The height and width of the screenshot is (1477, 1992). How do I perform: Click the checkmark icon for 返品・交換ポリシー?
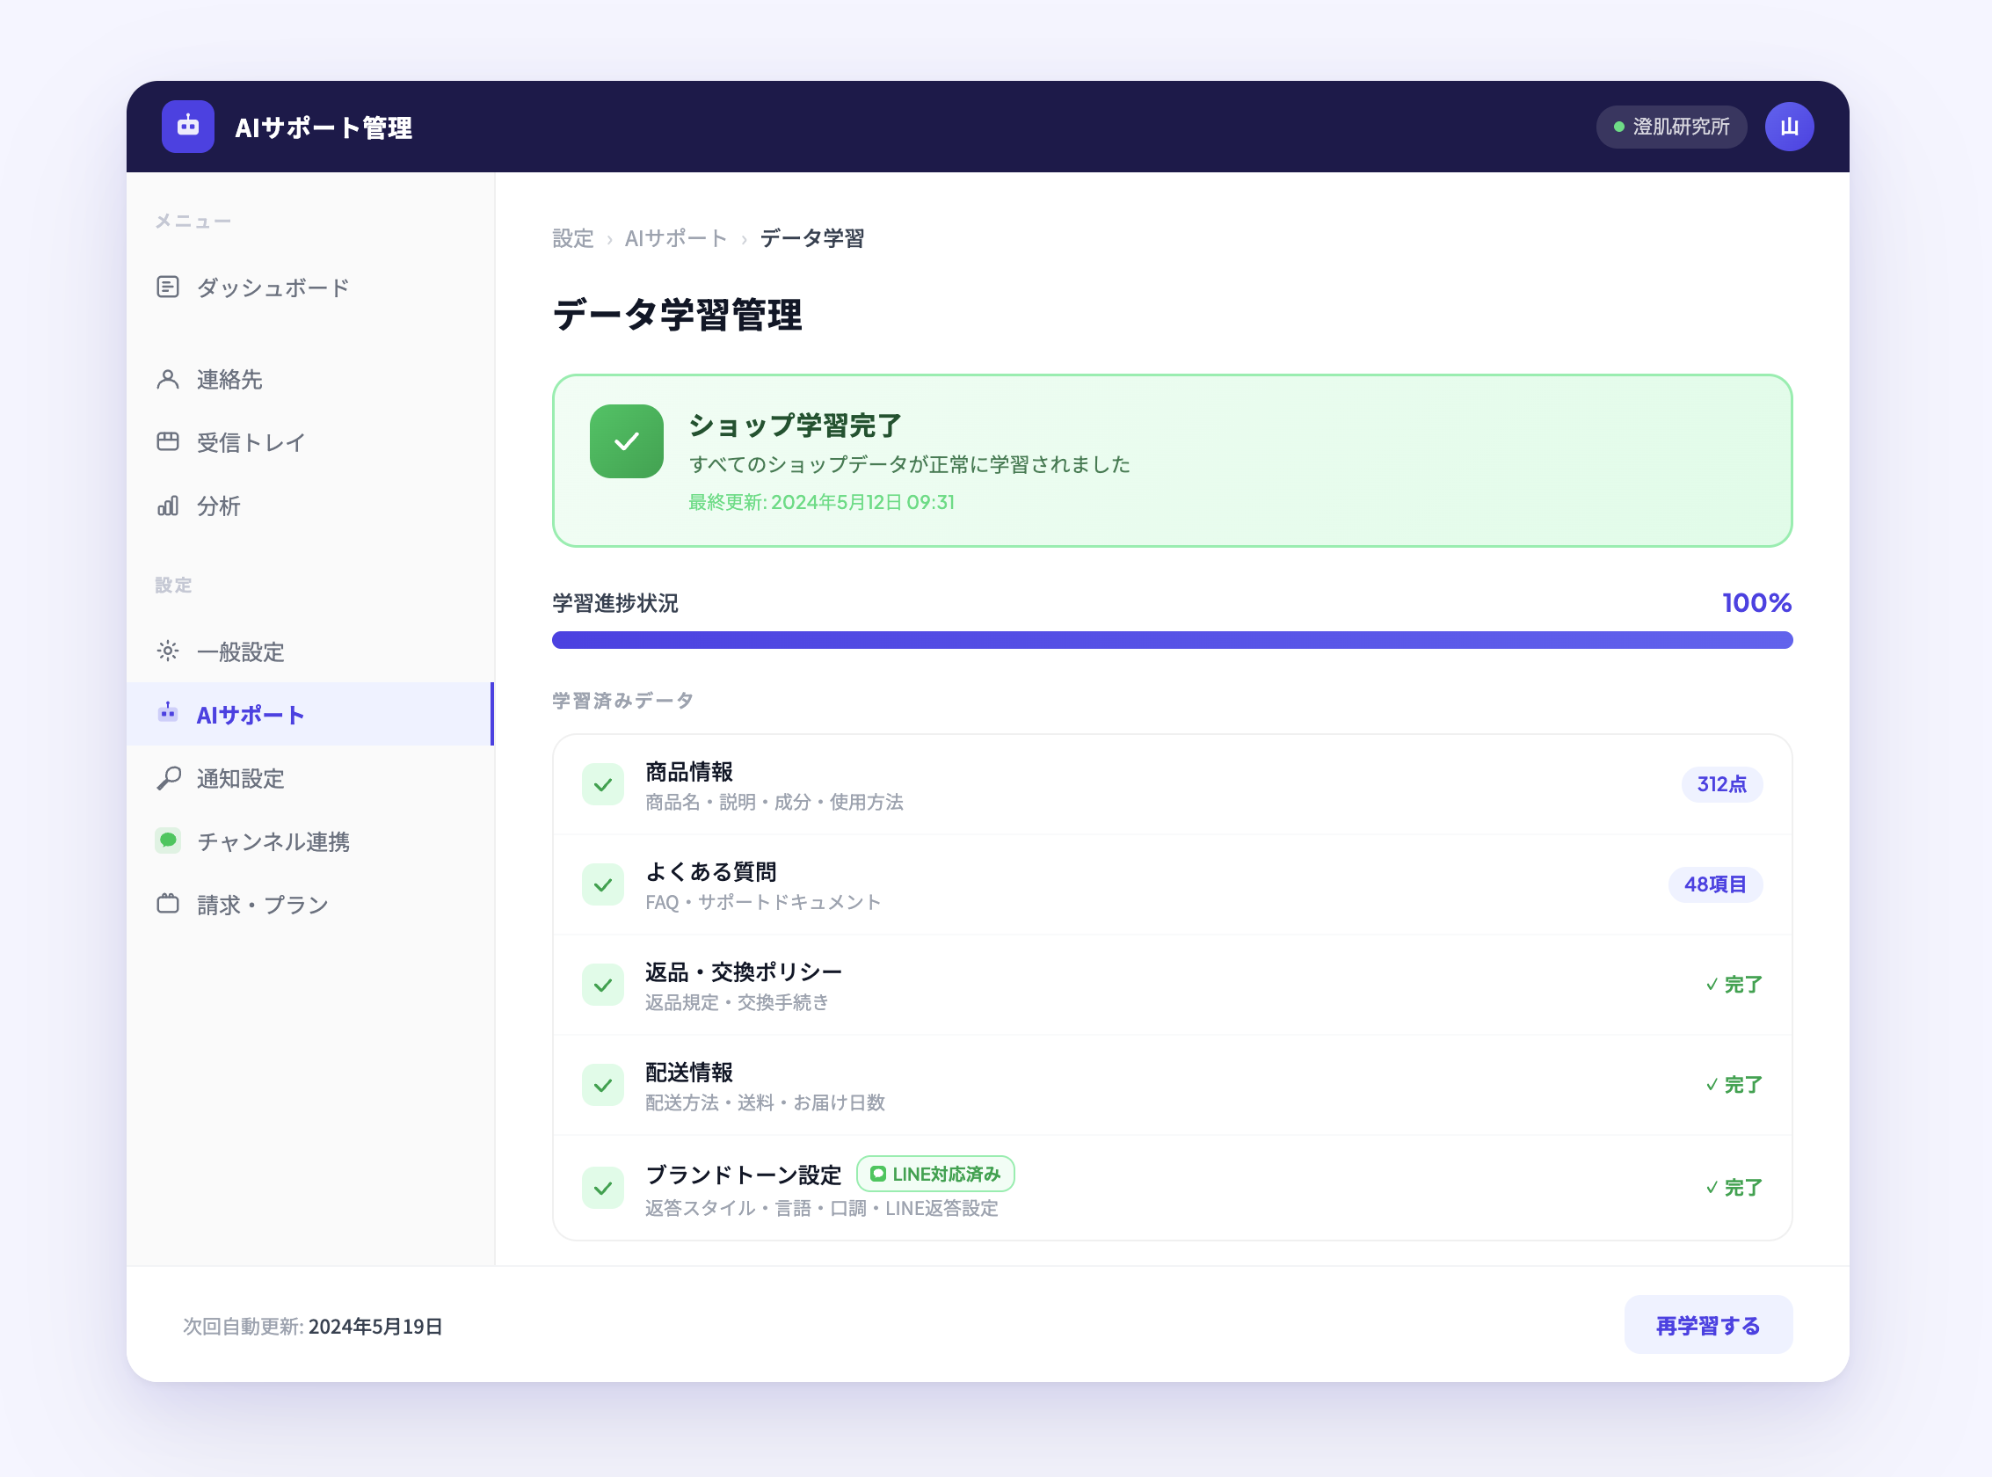[604, 986]
